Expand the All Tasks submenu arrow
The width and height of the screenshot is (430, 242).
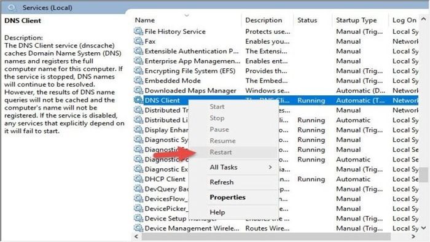tap(270, 167)
